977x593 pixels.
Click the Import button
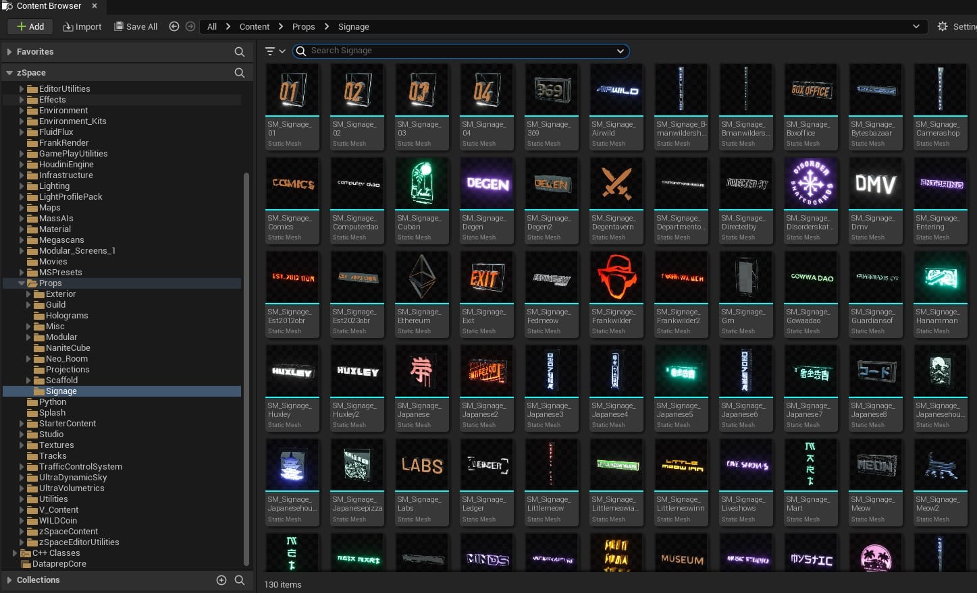coord(82,26)
